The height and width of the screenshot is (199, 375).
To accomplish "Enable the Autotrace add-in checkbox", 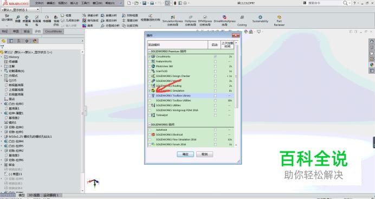I will point(150,130).
